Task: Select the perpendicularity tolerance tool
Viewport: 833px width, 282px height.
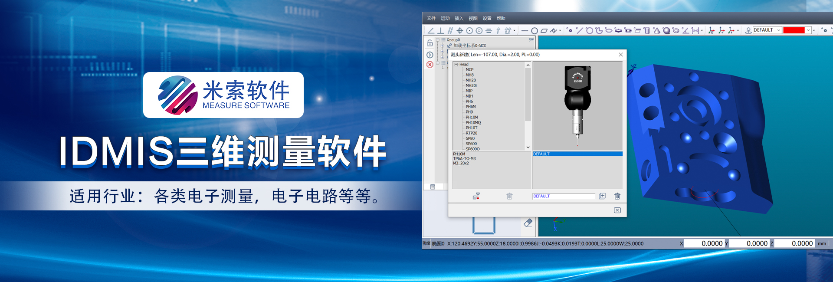Action: (x=440, y=30)
